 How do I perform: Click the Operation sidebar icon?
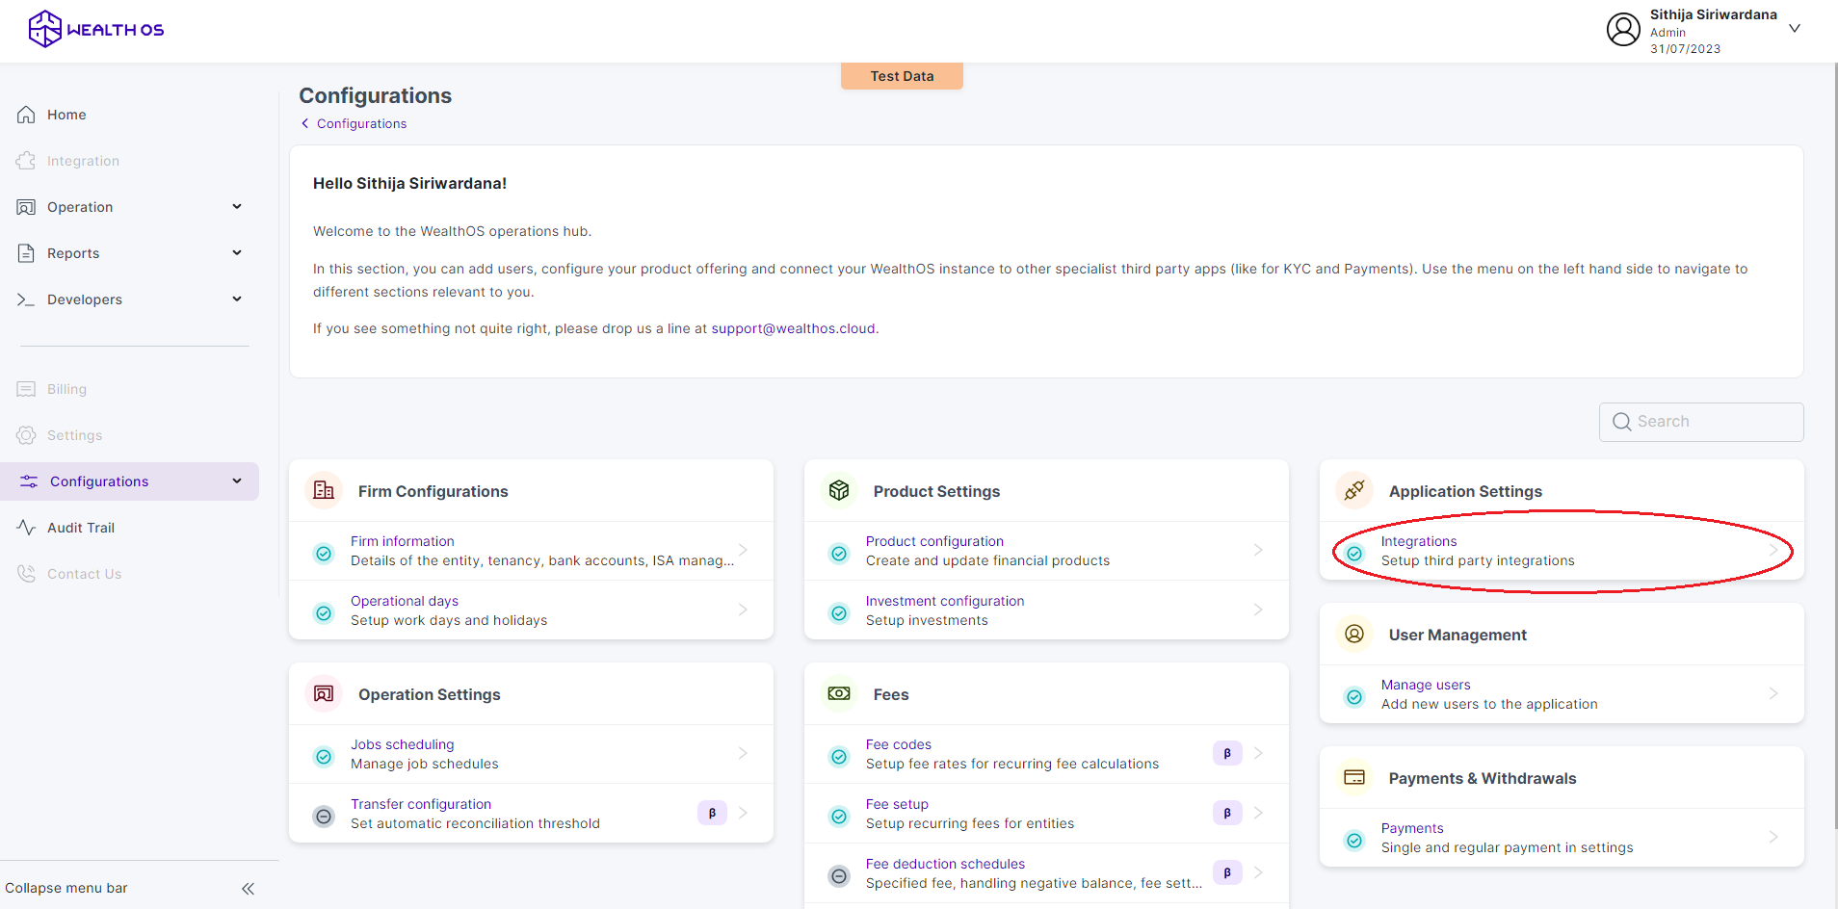point(26,207)
